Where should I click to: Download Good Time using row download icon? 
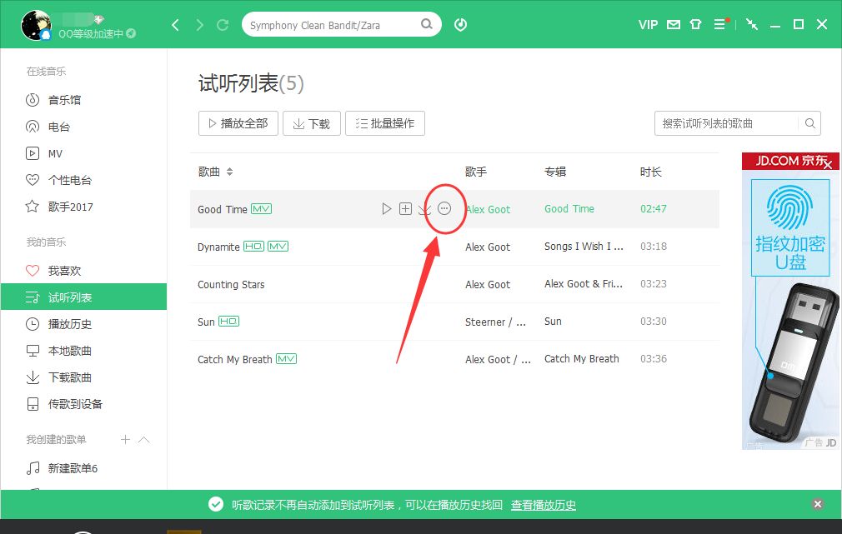pos(424,209)
